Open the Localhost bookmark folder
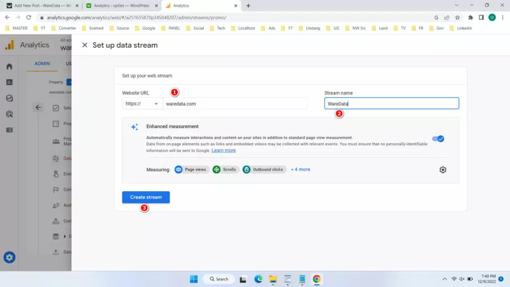Viewport: 510px width, 287px height. pos(243,28)
